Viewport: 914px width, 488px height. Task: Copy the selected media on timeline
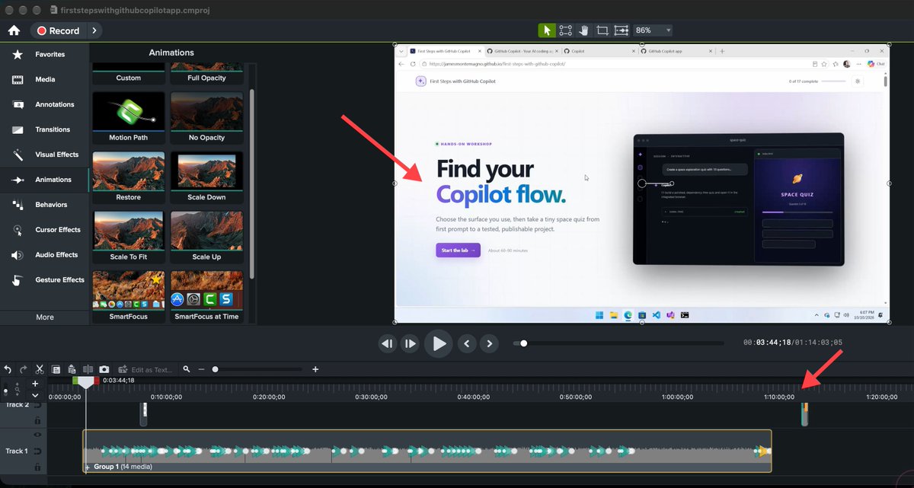(56, 369)
